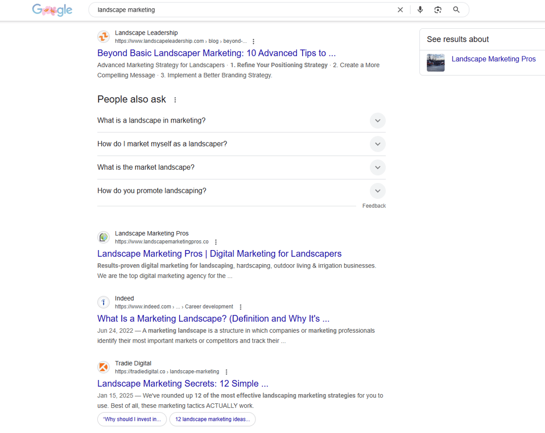The width and height of the screenshot is (545, 433).
Task: Click the '12 landscape marketing ideas' chip
Action: 212,419
